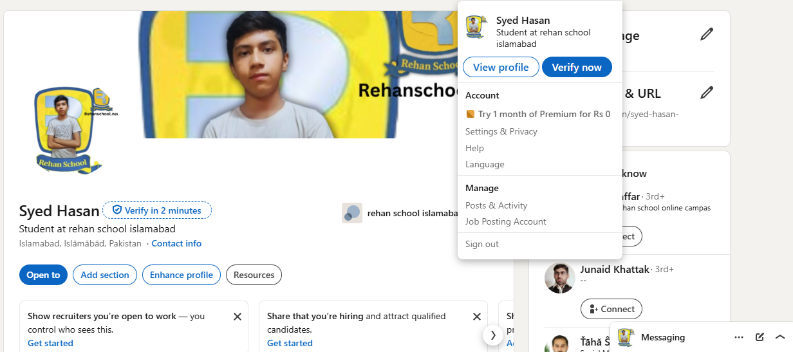Click Syed Hasan's avatar in the dropdown menu
Image resolution: width=793 pixels, height=352 pixels.
476,27
